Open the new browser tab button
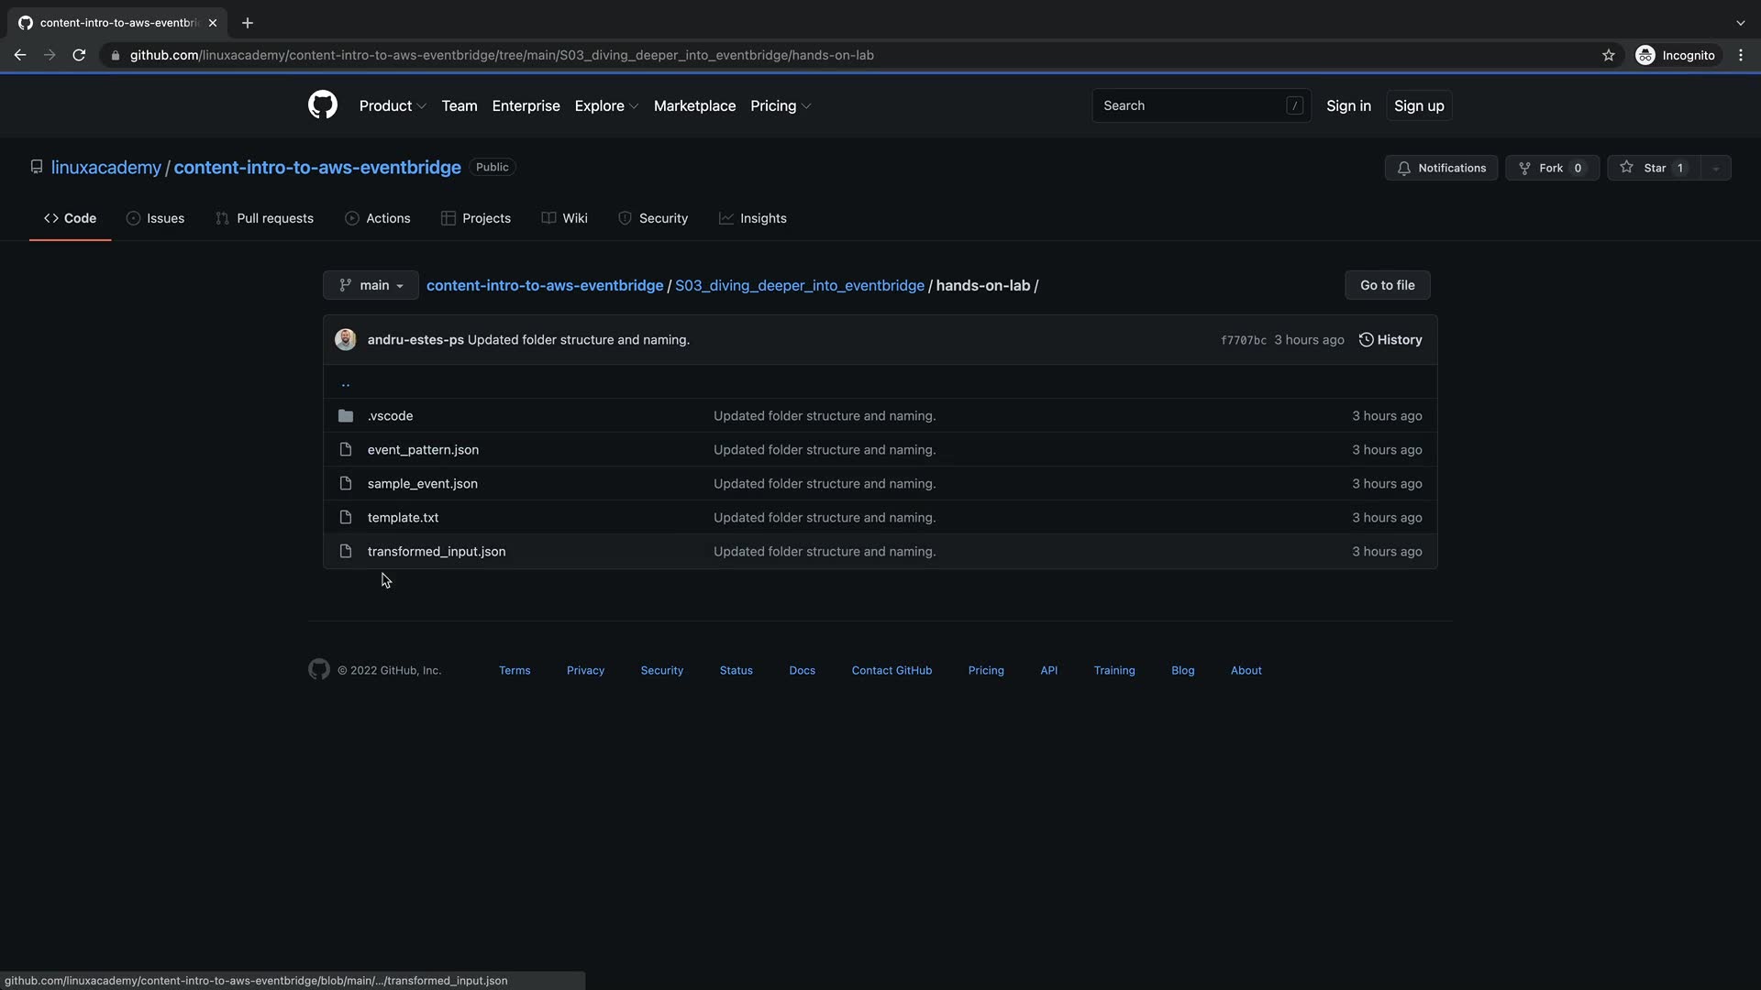Screen dimensions: 1761x990 click(247, 23)
